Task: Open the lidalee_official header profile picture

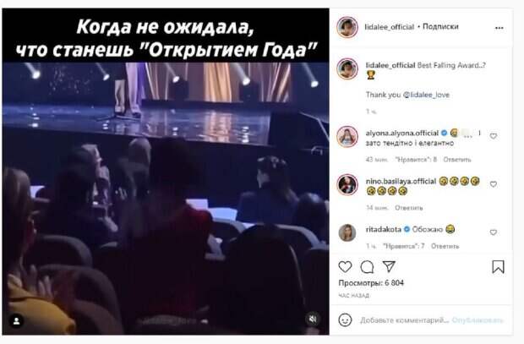Action: (347, 27)
